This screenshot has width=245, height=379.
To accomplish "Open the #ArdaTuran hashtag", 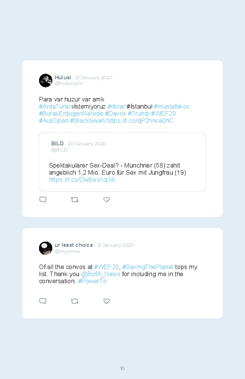I will pyautogui.click(x=56, y=107).
